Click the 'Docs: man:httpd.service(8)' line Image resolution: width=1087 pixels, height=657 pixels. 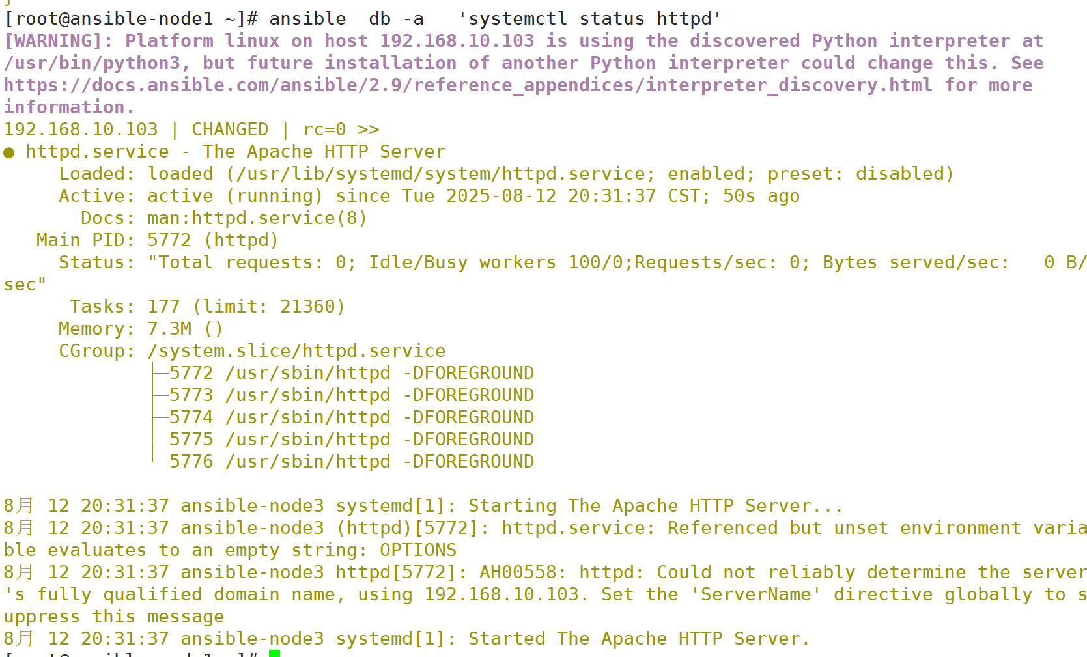pyautogui.click(x=223, y=218)
